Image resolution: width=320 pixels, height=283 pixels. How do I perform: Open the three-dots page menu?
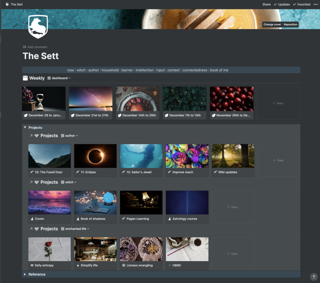click(x=316, y=4)
